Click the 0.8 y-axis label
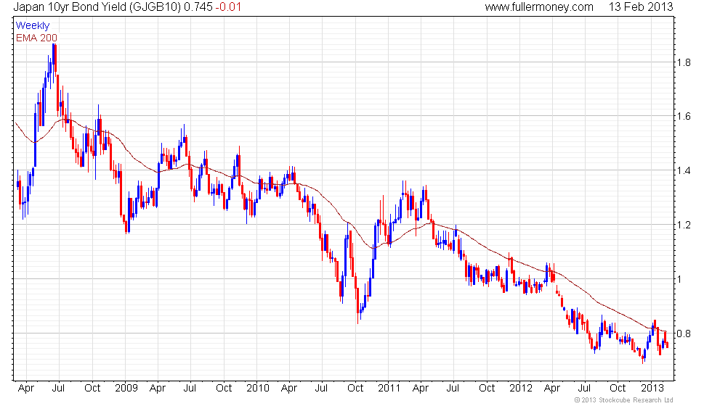 click(x=684, y=333)
